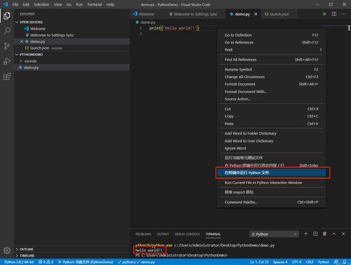Run Python file with play icon
The height and width of the screenshot is (265, 351).
click(324, 14)
